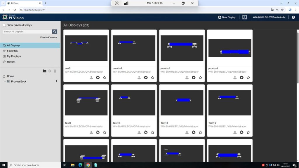Screen dimensions: 299x168
Task: Open settings gear for prueba1 display
Action: point(194,78)
